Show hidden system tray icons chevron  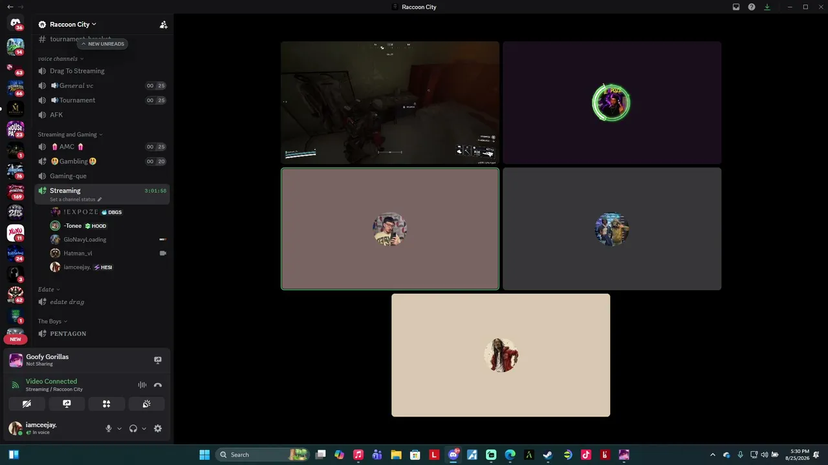713,455
